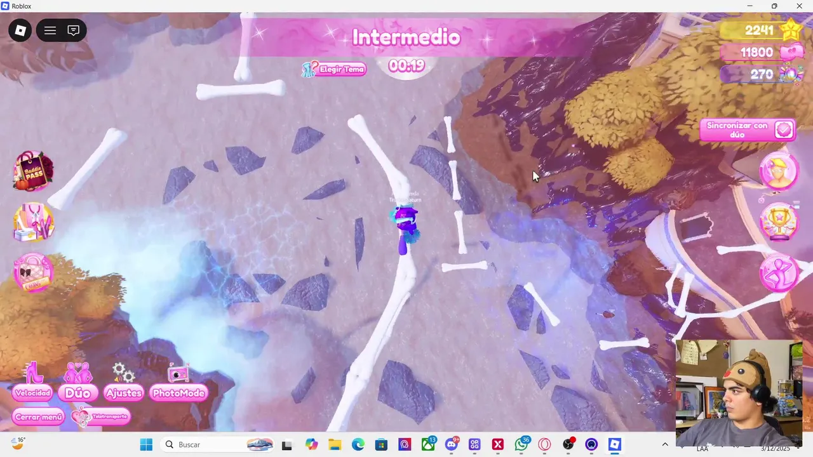This screenshot has height=457, width=813.
Task: Open the pink handbag shop icon
Action: pos(33,272)
